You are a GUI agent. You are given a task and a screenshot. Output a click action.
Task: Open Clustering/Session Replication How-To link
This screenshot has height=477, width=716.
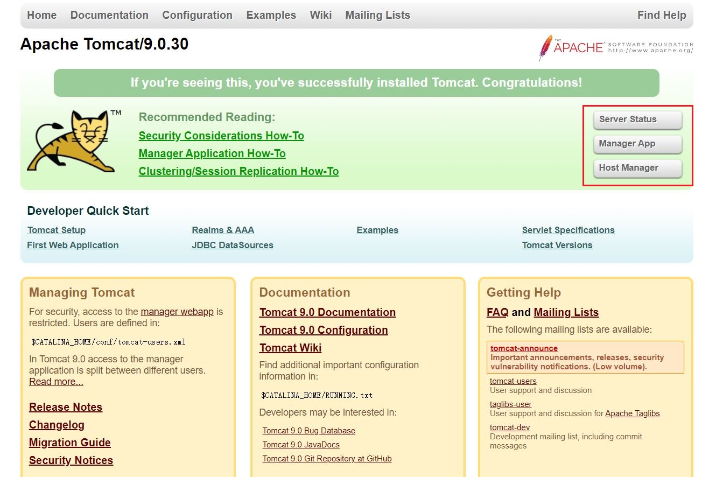click(238, 171)
